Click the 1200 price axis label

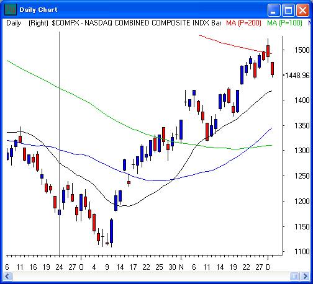click(x=302, y=202)
